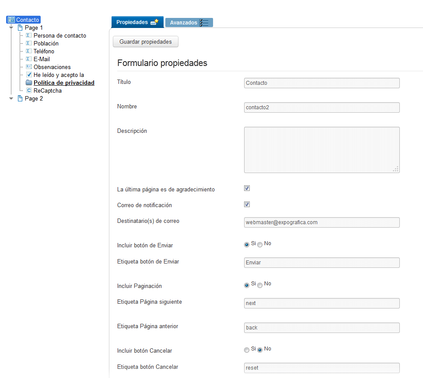423x378 pixels.
Task: Select Teléfono field in tree
Action: click(x=44, y=51)
